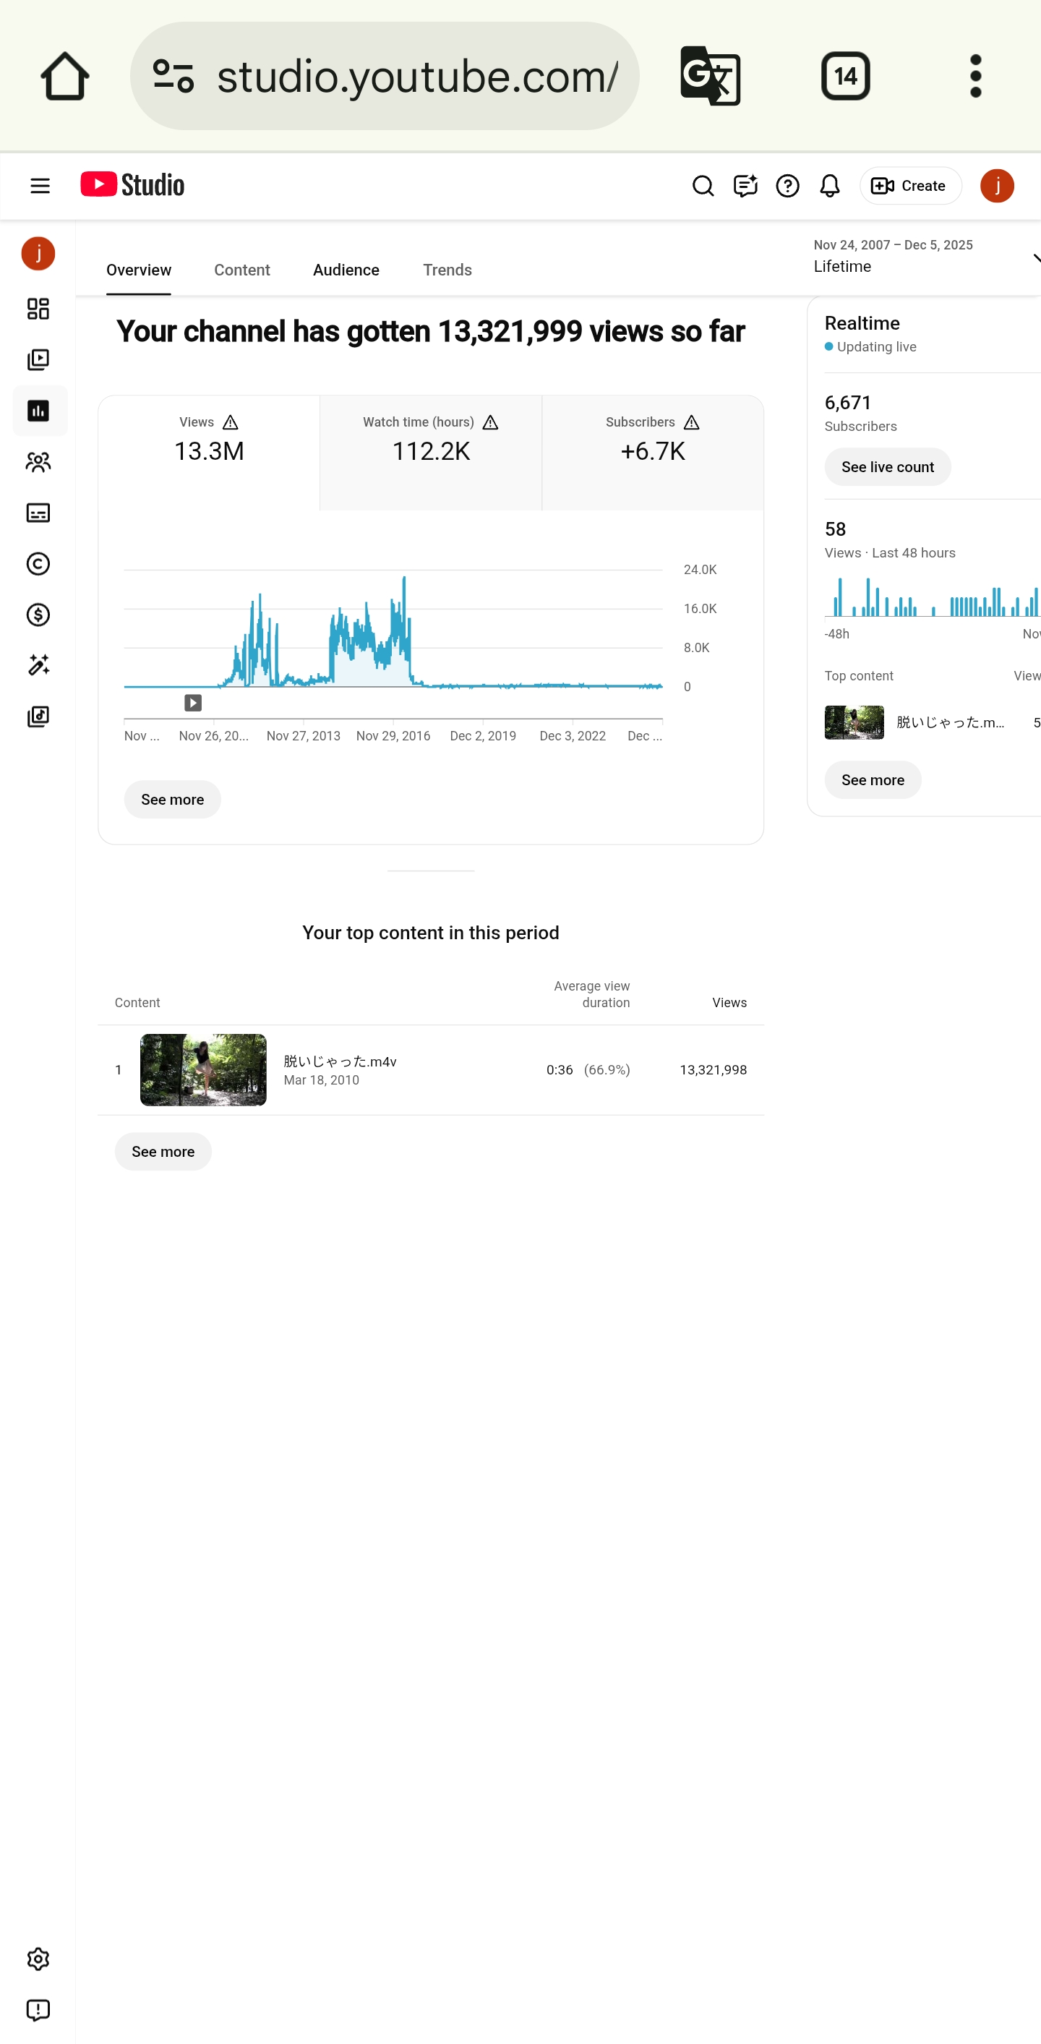This screenshot has height=2044, width=1041.
Task: Click See more under the views chart
Action: [x=172, y=799]
